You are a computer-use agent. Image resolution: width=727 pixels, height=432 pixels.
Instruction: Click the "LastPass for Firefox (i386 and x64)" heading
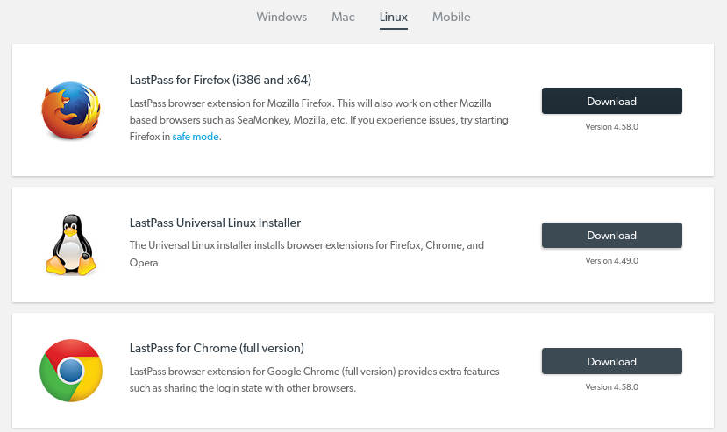(x=220, y=80)
